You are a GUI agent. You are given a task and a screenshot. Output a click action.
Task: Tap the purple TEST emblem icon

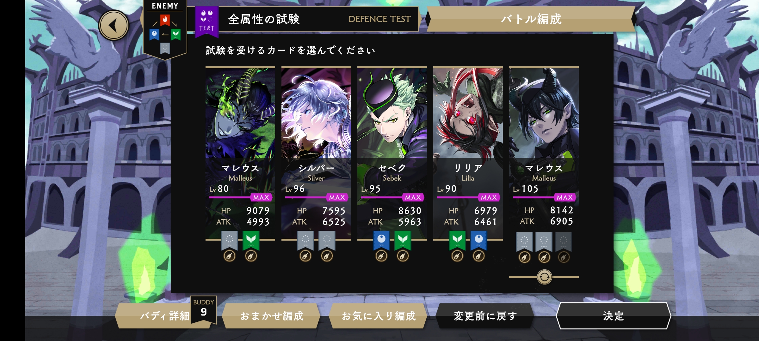click(207, 21)
